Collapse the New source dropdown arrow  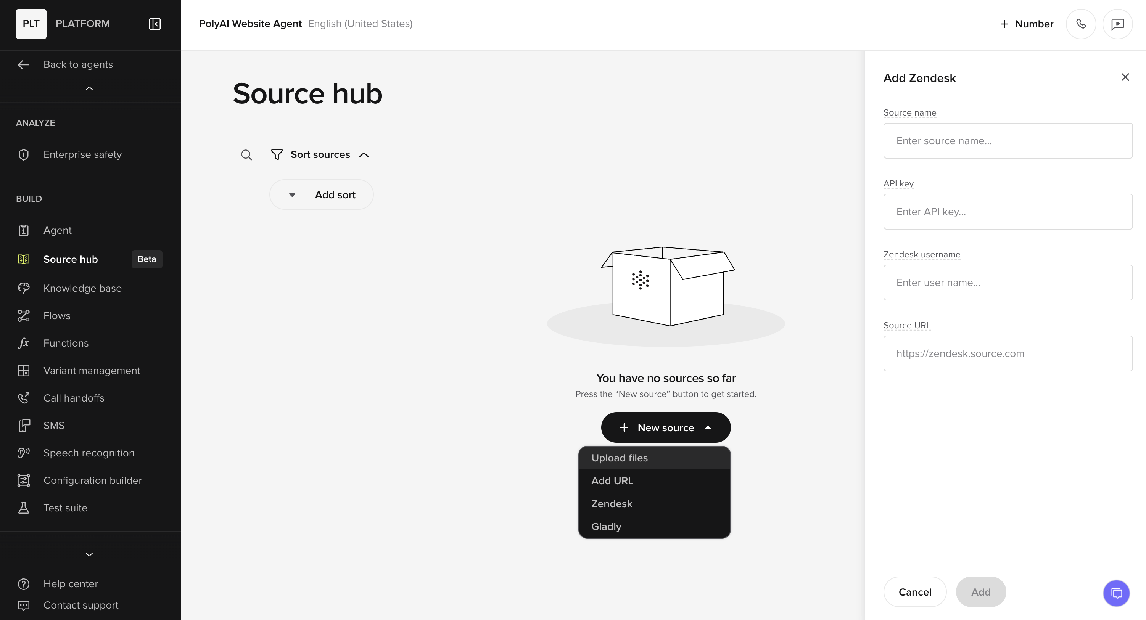click(x=708, y=427)
